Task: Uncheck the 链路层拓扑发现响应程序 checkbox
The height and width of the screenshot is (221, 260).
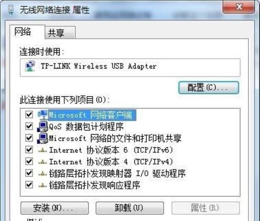Action: pyautogui.click(x=29, y=185)
